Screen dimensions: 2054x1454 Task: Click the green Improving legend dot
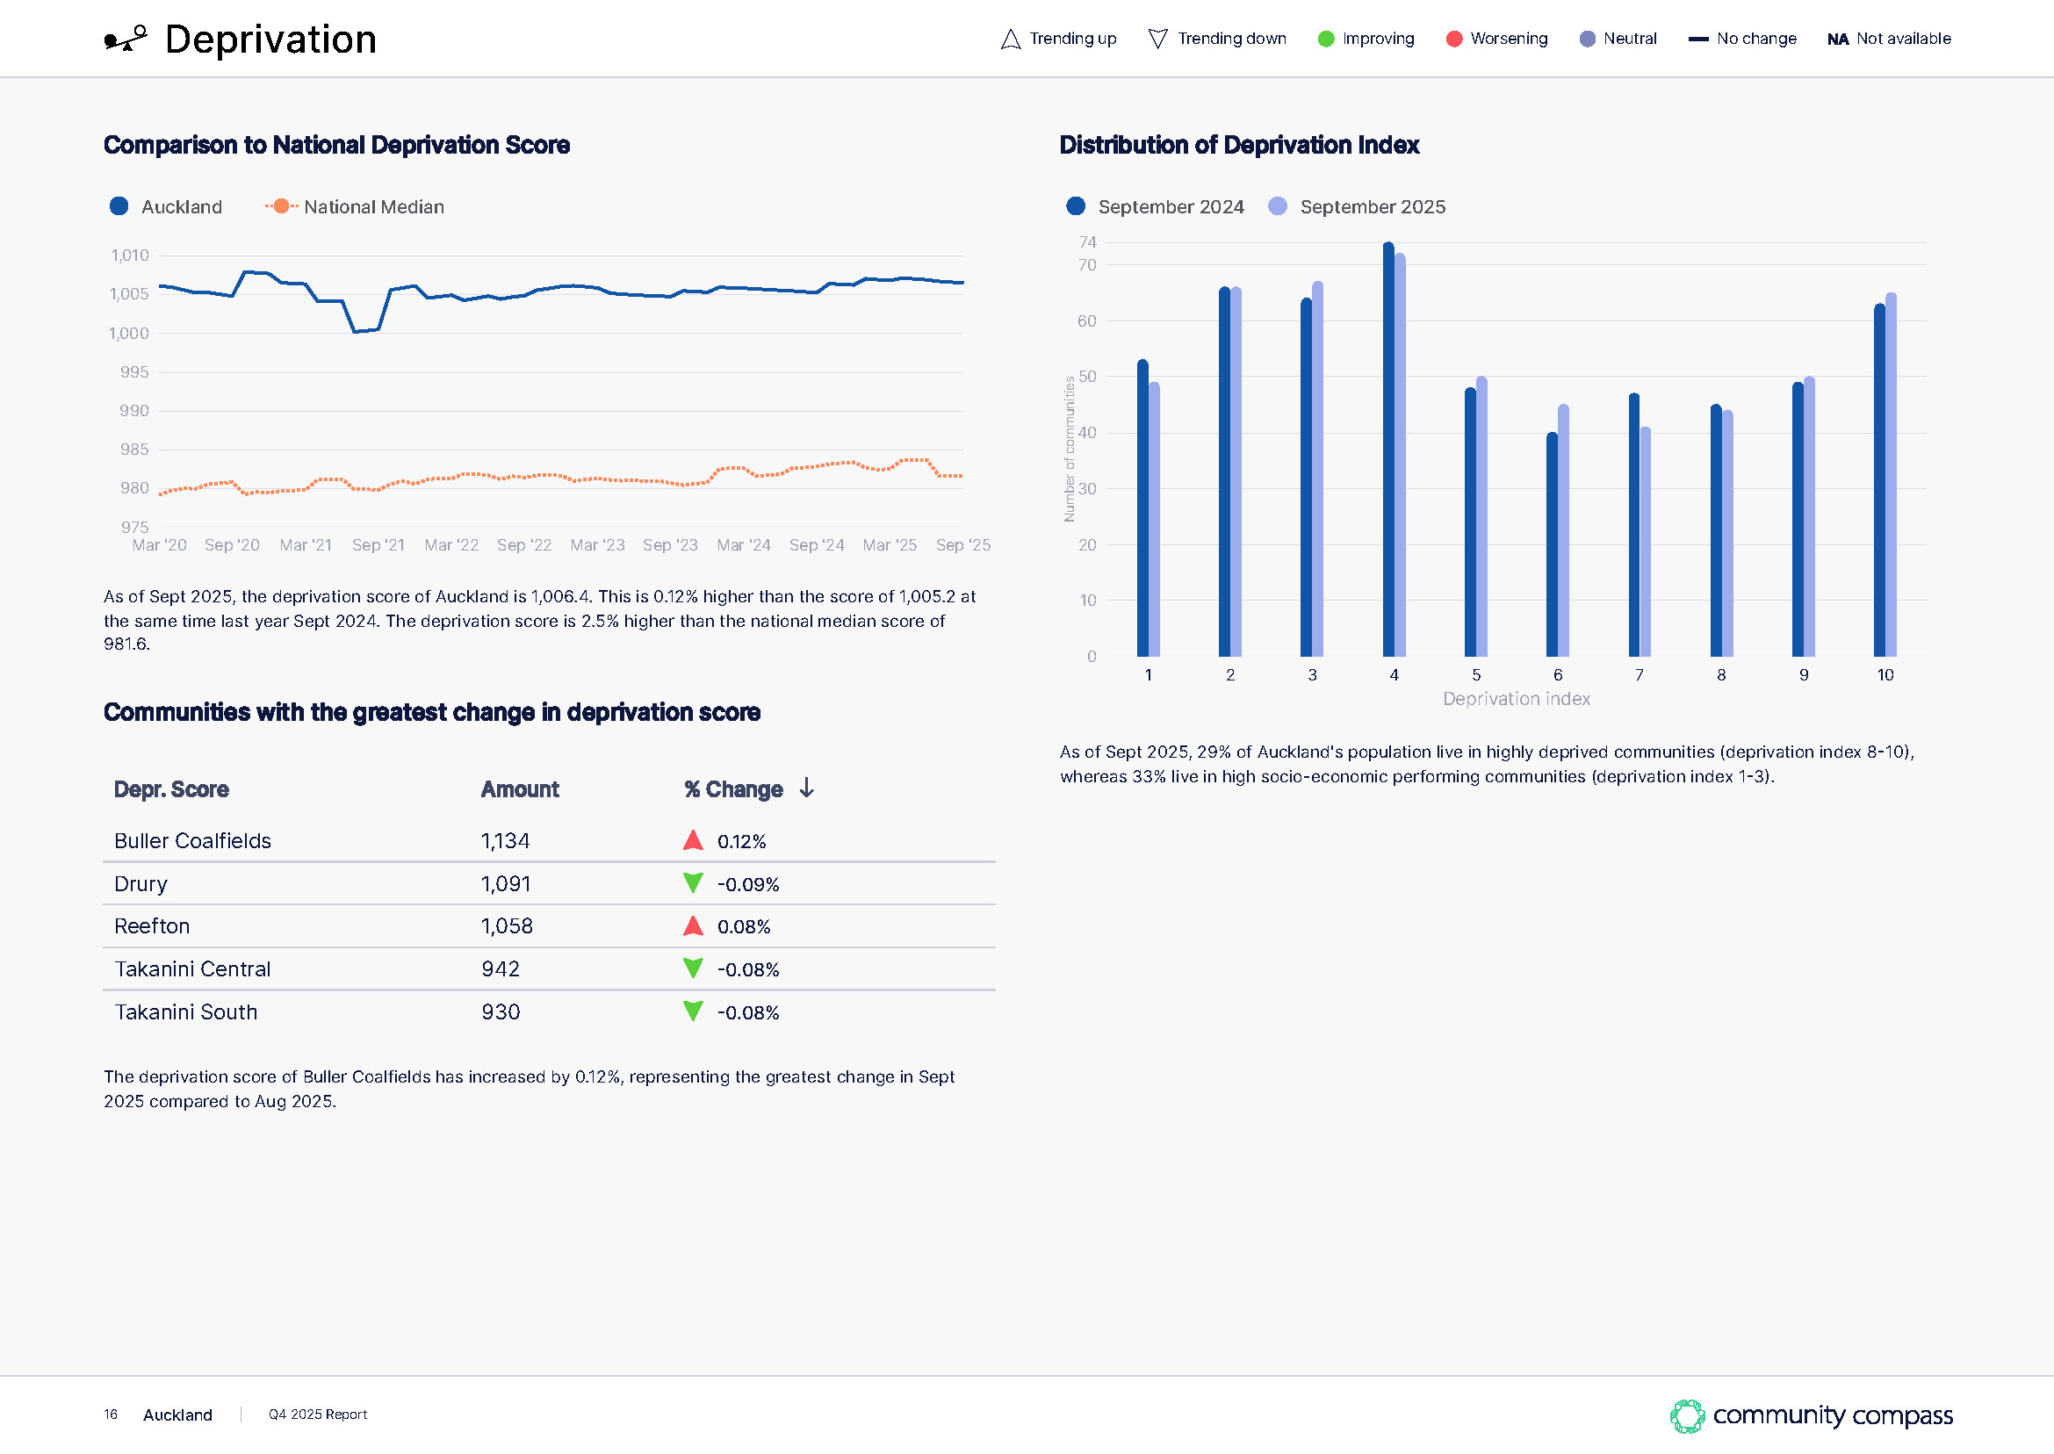pyautogui.click(x=1326, y=39)
